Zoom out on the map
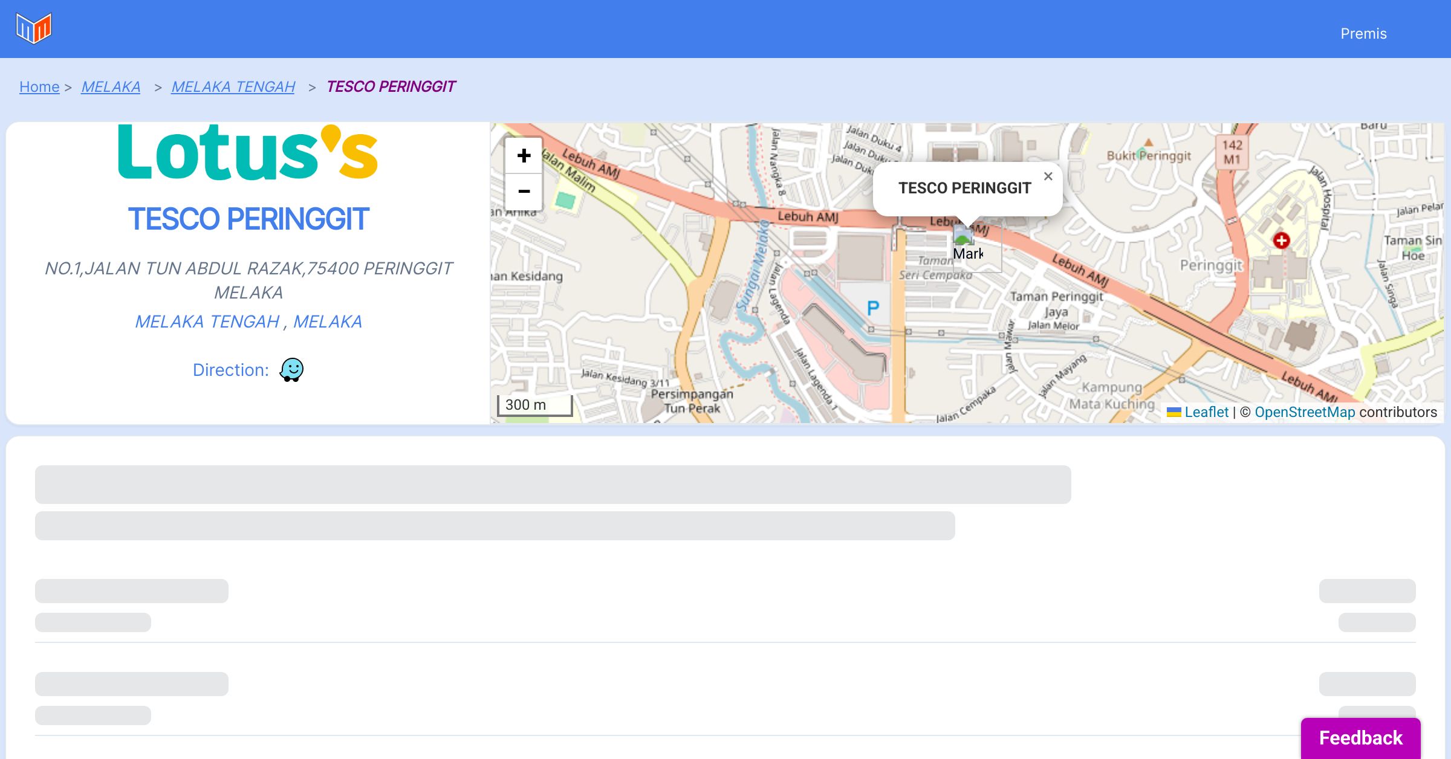The width and height of the screenshot is (1451, 759). [524, 192]
